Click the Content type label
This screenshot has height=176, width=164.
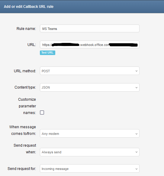pos(25,87)
